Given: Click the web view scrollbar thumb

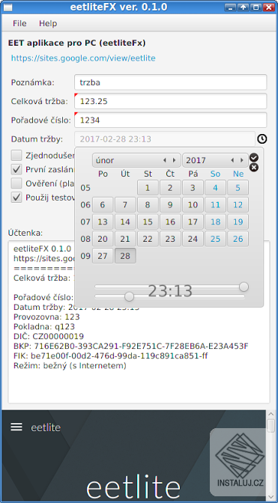Looking at the screenshot, I should 271,426.
